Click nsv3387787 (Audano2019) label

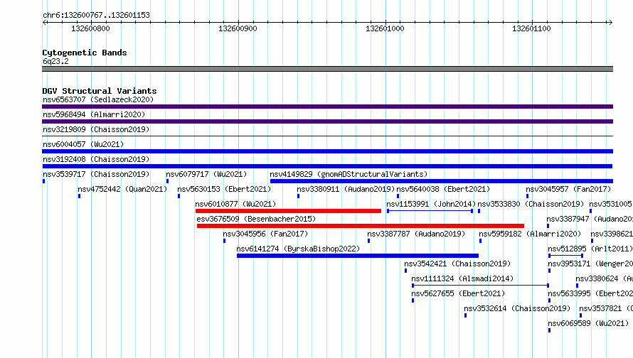pyautogui.click(x=416, y=234)
